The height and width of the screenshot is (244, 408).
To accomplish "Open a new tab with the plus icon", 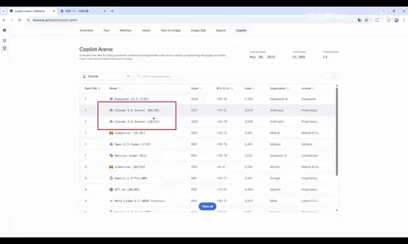I will pos(112,11).
